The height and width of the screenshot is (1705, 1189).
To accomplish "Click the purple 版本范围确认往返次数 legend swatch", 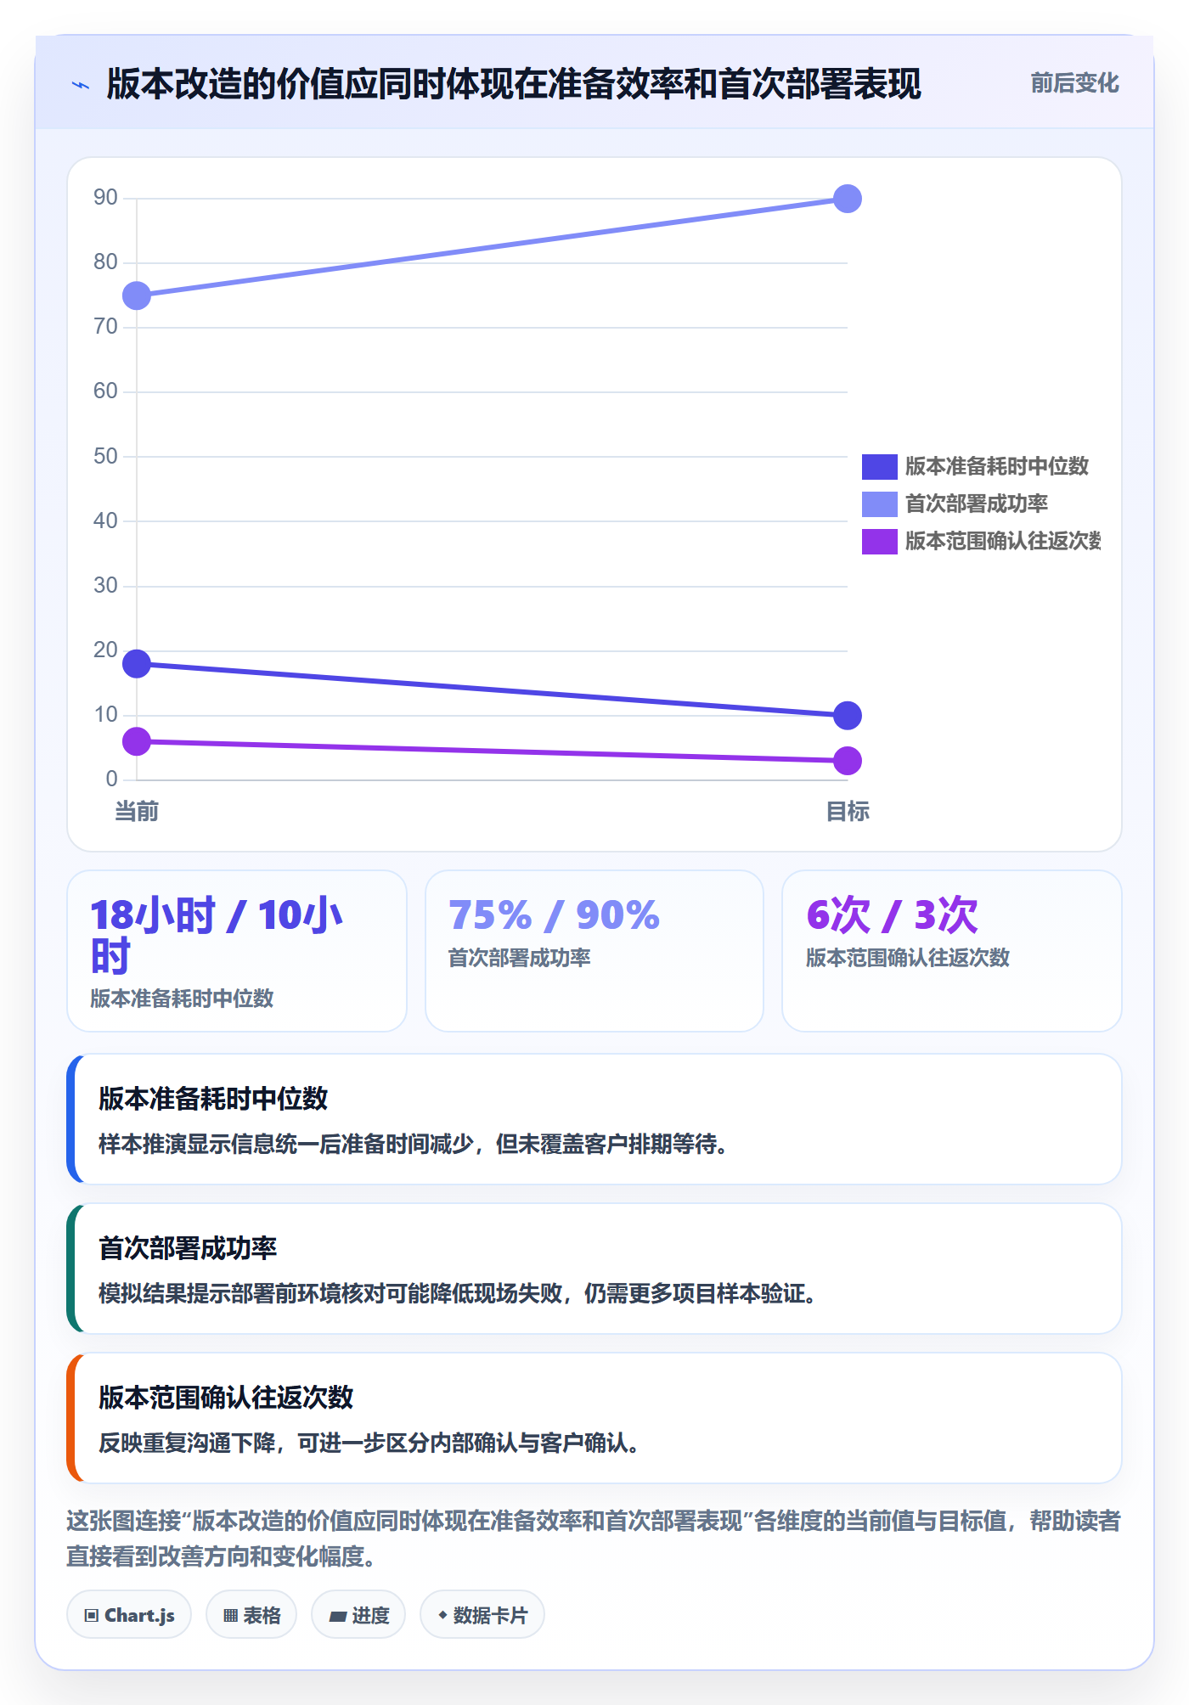I will pos(880,542).
